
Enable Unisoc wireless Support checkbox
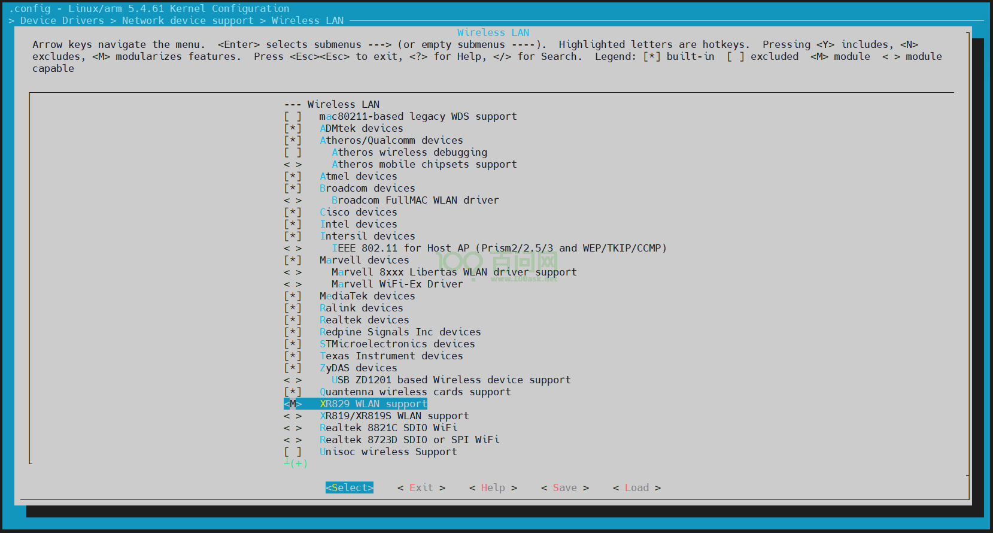pyautogui.click(x=293, y=452)
